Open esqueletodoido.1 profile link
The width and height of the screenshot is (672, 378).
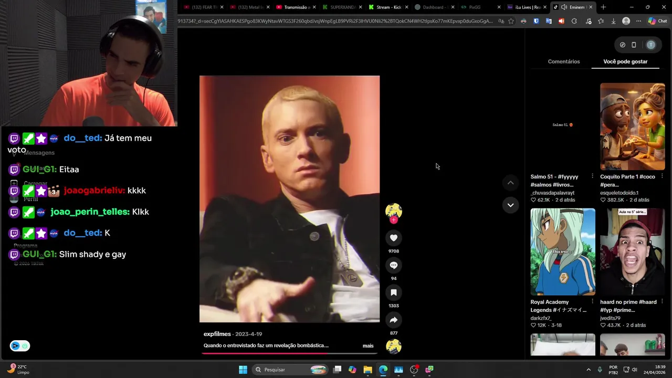click(x=619, y=193)
